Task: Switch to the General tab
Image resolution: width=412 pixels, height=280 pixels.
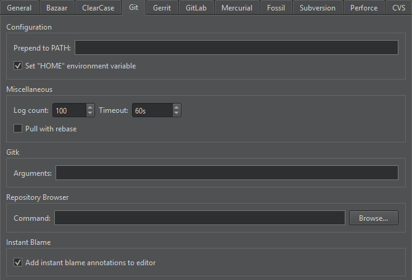Action: (x=19, y=8)
